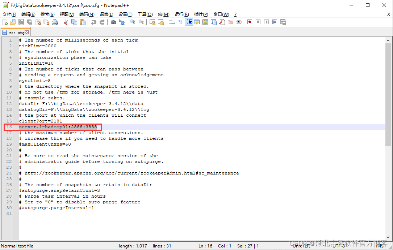Place cursor in the clientPort=2181 line
The image size is (393, 250).
point(40,121)
